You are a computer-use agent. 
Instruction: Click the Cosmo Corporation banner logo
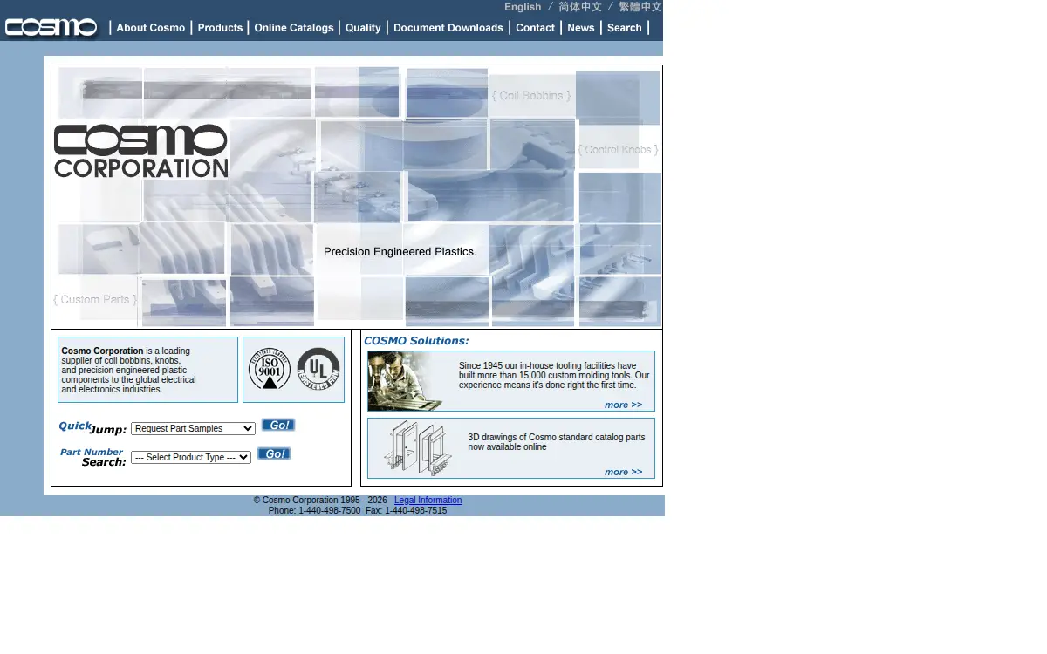pyautogui.click(x=141, y=151)
